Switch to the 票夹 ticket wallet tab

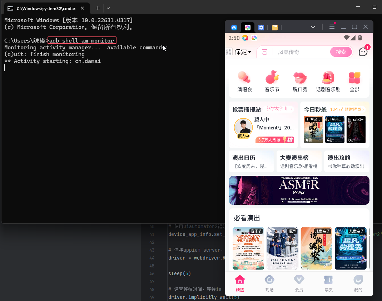click(x=328, y=283)
